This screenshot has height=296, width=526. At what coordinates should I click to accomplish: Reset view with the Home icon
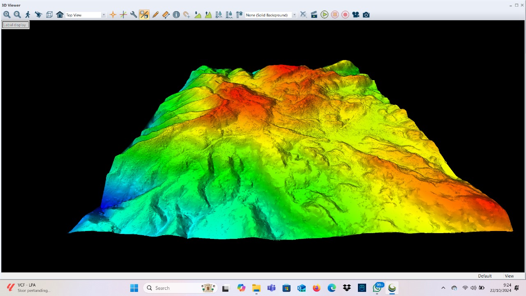60,15
